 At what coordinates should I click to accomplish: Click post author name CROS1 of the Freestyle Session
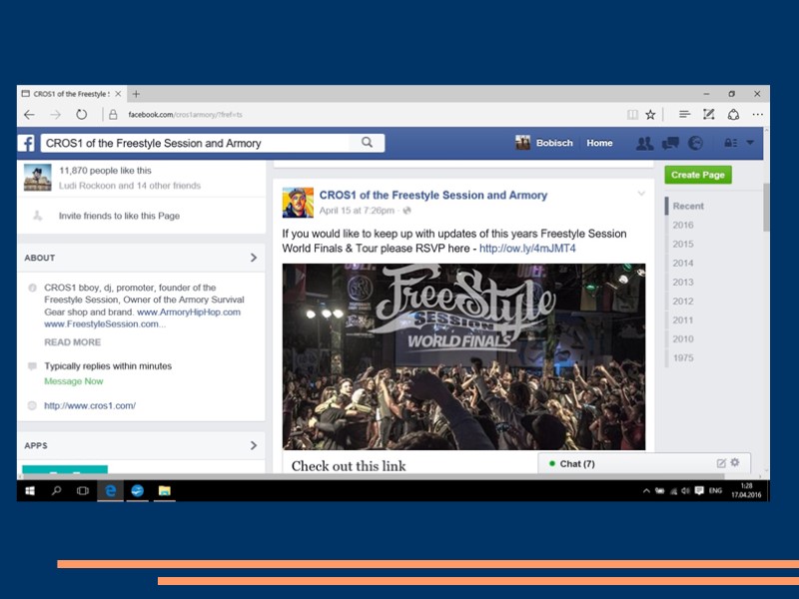tap(433, 195)
